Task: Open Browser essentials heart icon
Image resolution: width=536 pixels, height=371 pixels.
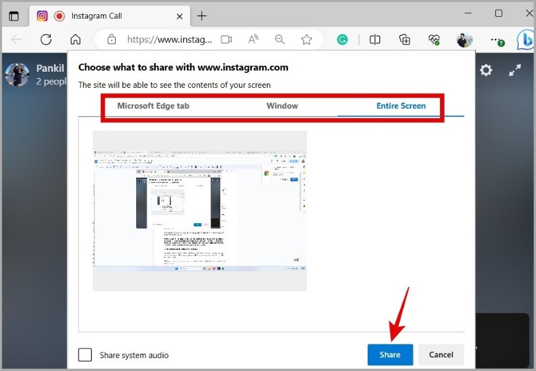Action: point(434,40)
